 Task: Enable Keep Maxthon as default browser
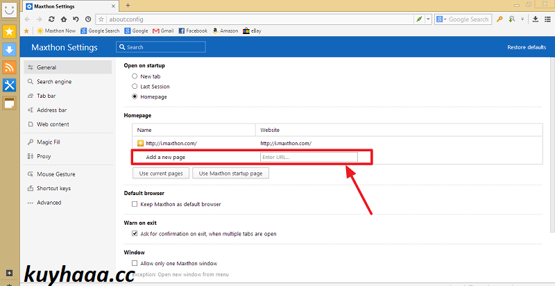135,204
